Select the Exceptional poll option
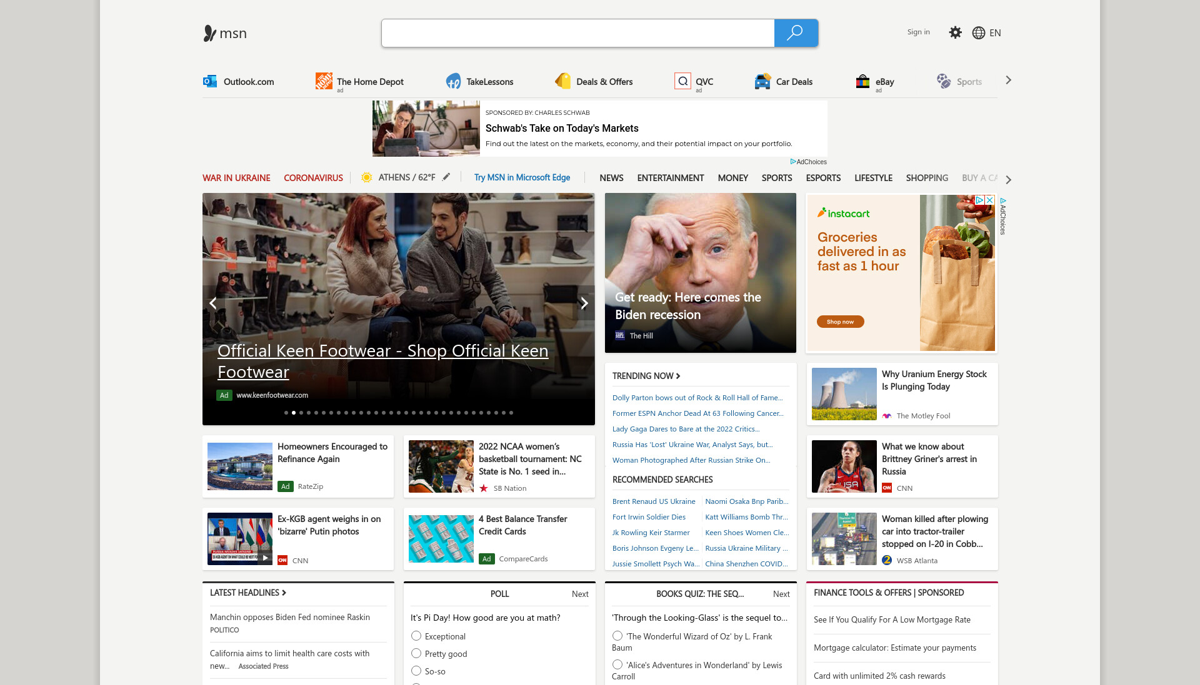The image size is (1200, 685). tap(416, 636)
